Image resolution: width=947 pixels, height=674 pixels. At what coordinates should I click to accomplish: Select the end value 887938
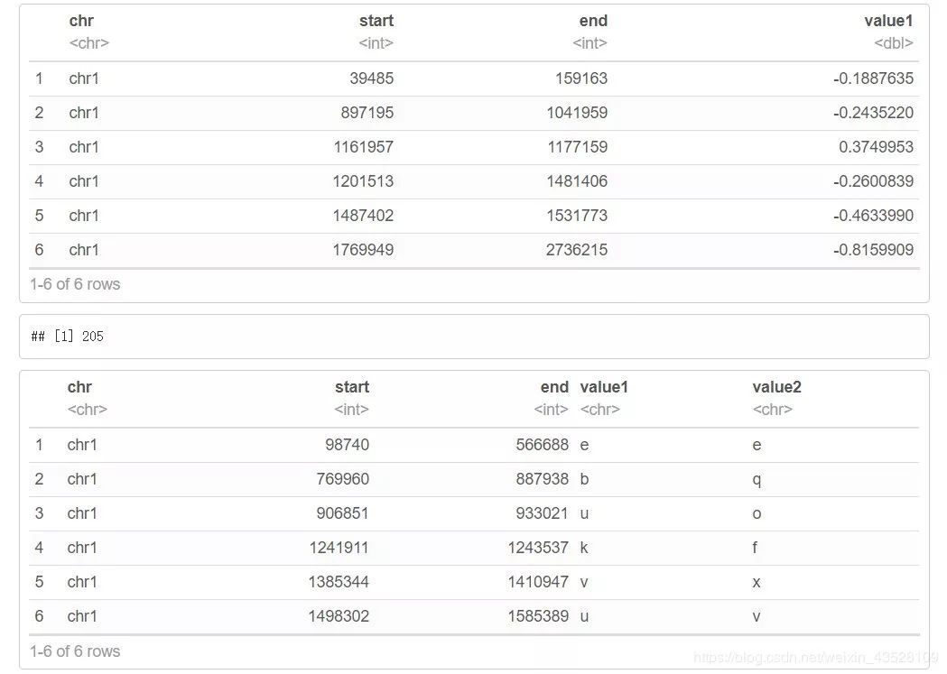(542, 479)
